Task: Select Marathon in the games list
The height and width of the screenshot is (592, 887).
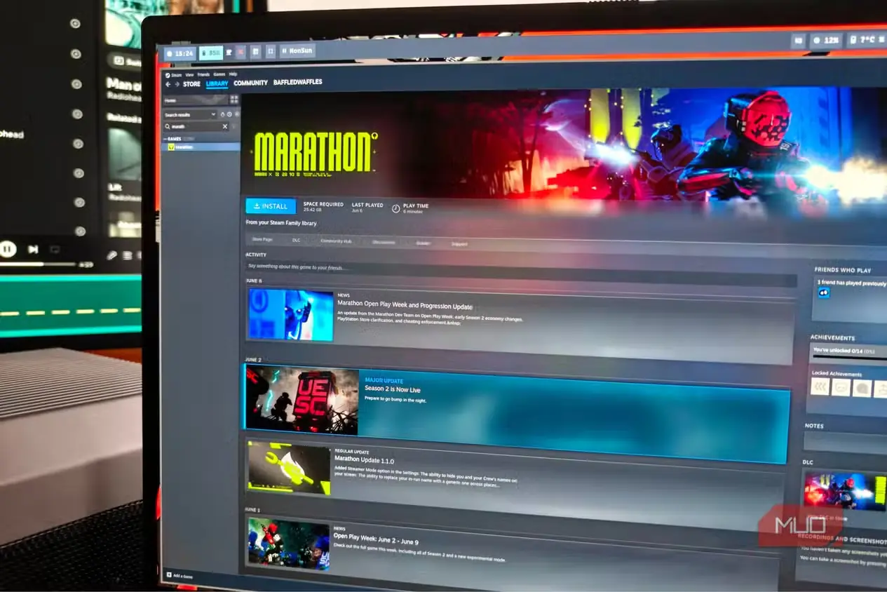Action: pos(201,147)
